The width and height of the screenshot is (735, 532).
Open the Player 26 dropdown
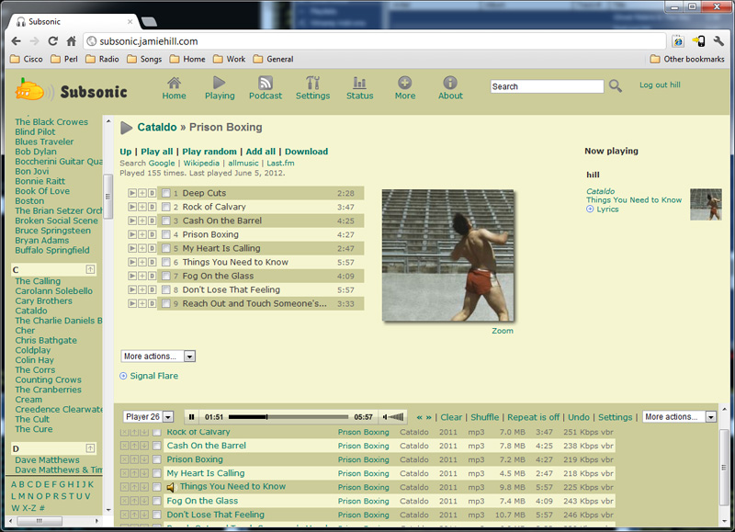[148, 417]
